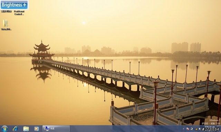Viewport: 221px width, 132px height.
Task: Open the Action Center flag icon
Action: [x=188, y=129]
